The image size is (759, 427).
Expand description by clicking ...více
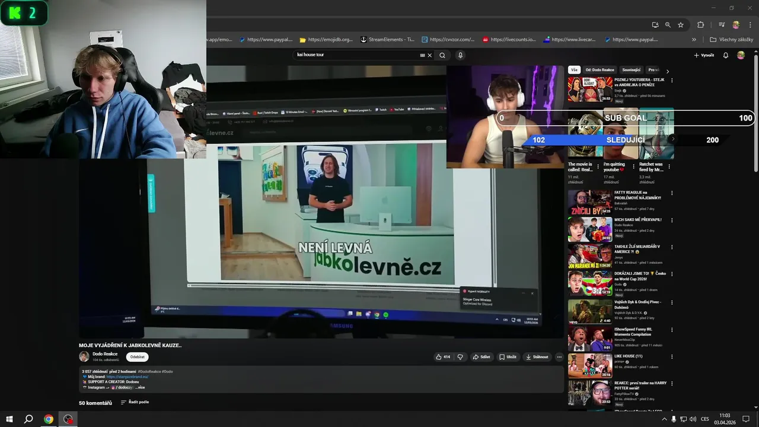[140, 387]
